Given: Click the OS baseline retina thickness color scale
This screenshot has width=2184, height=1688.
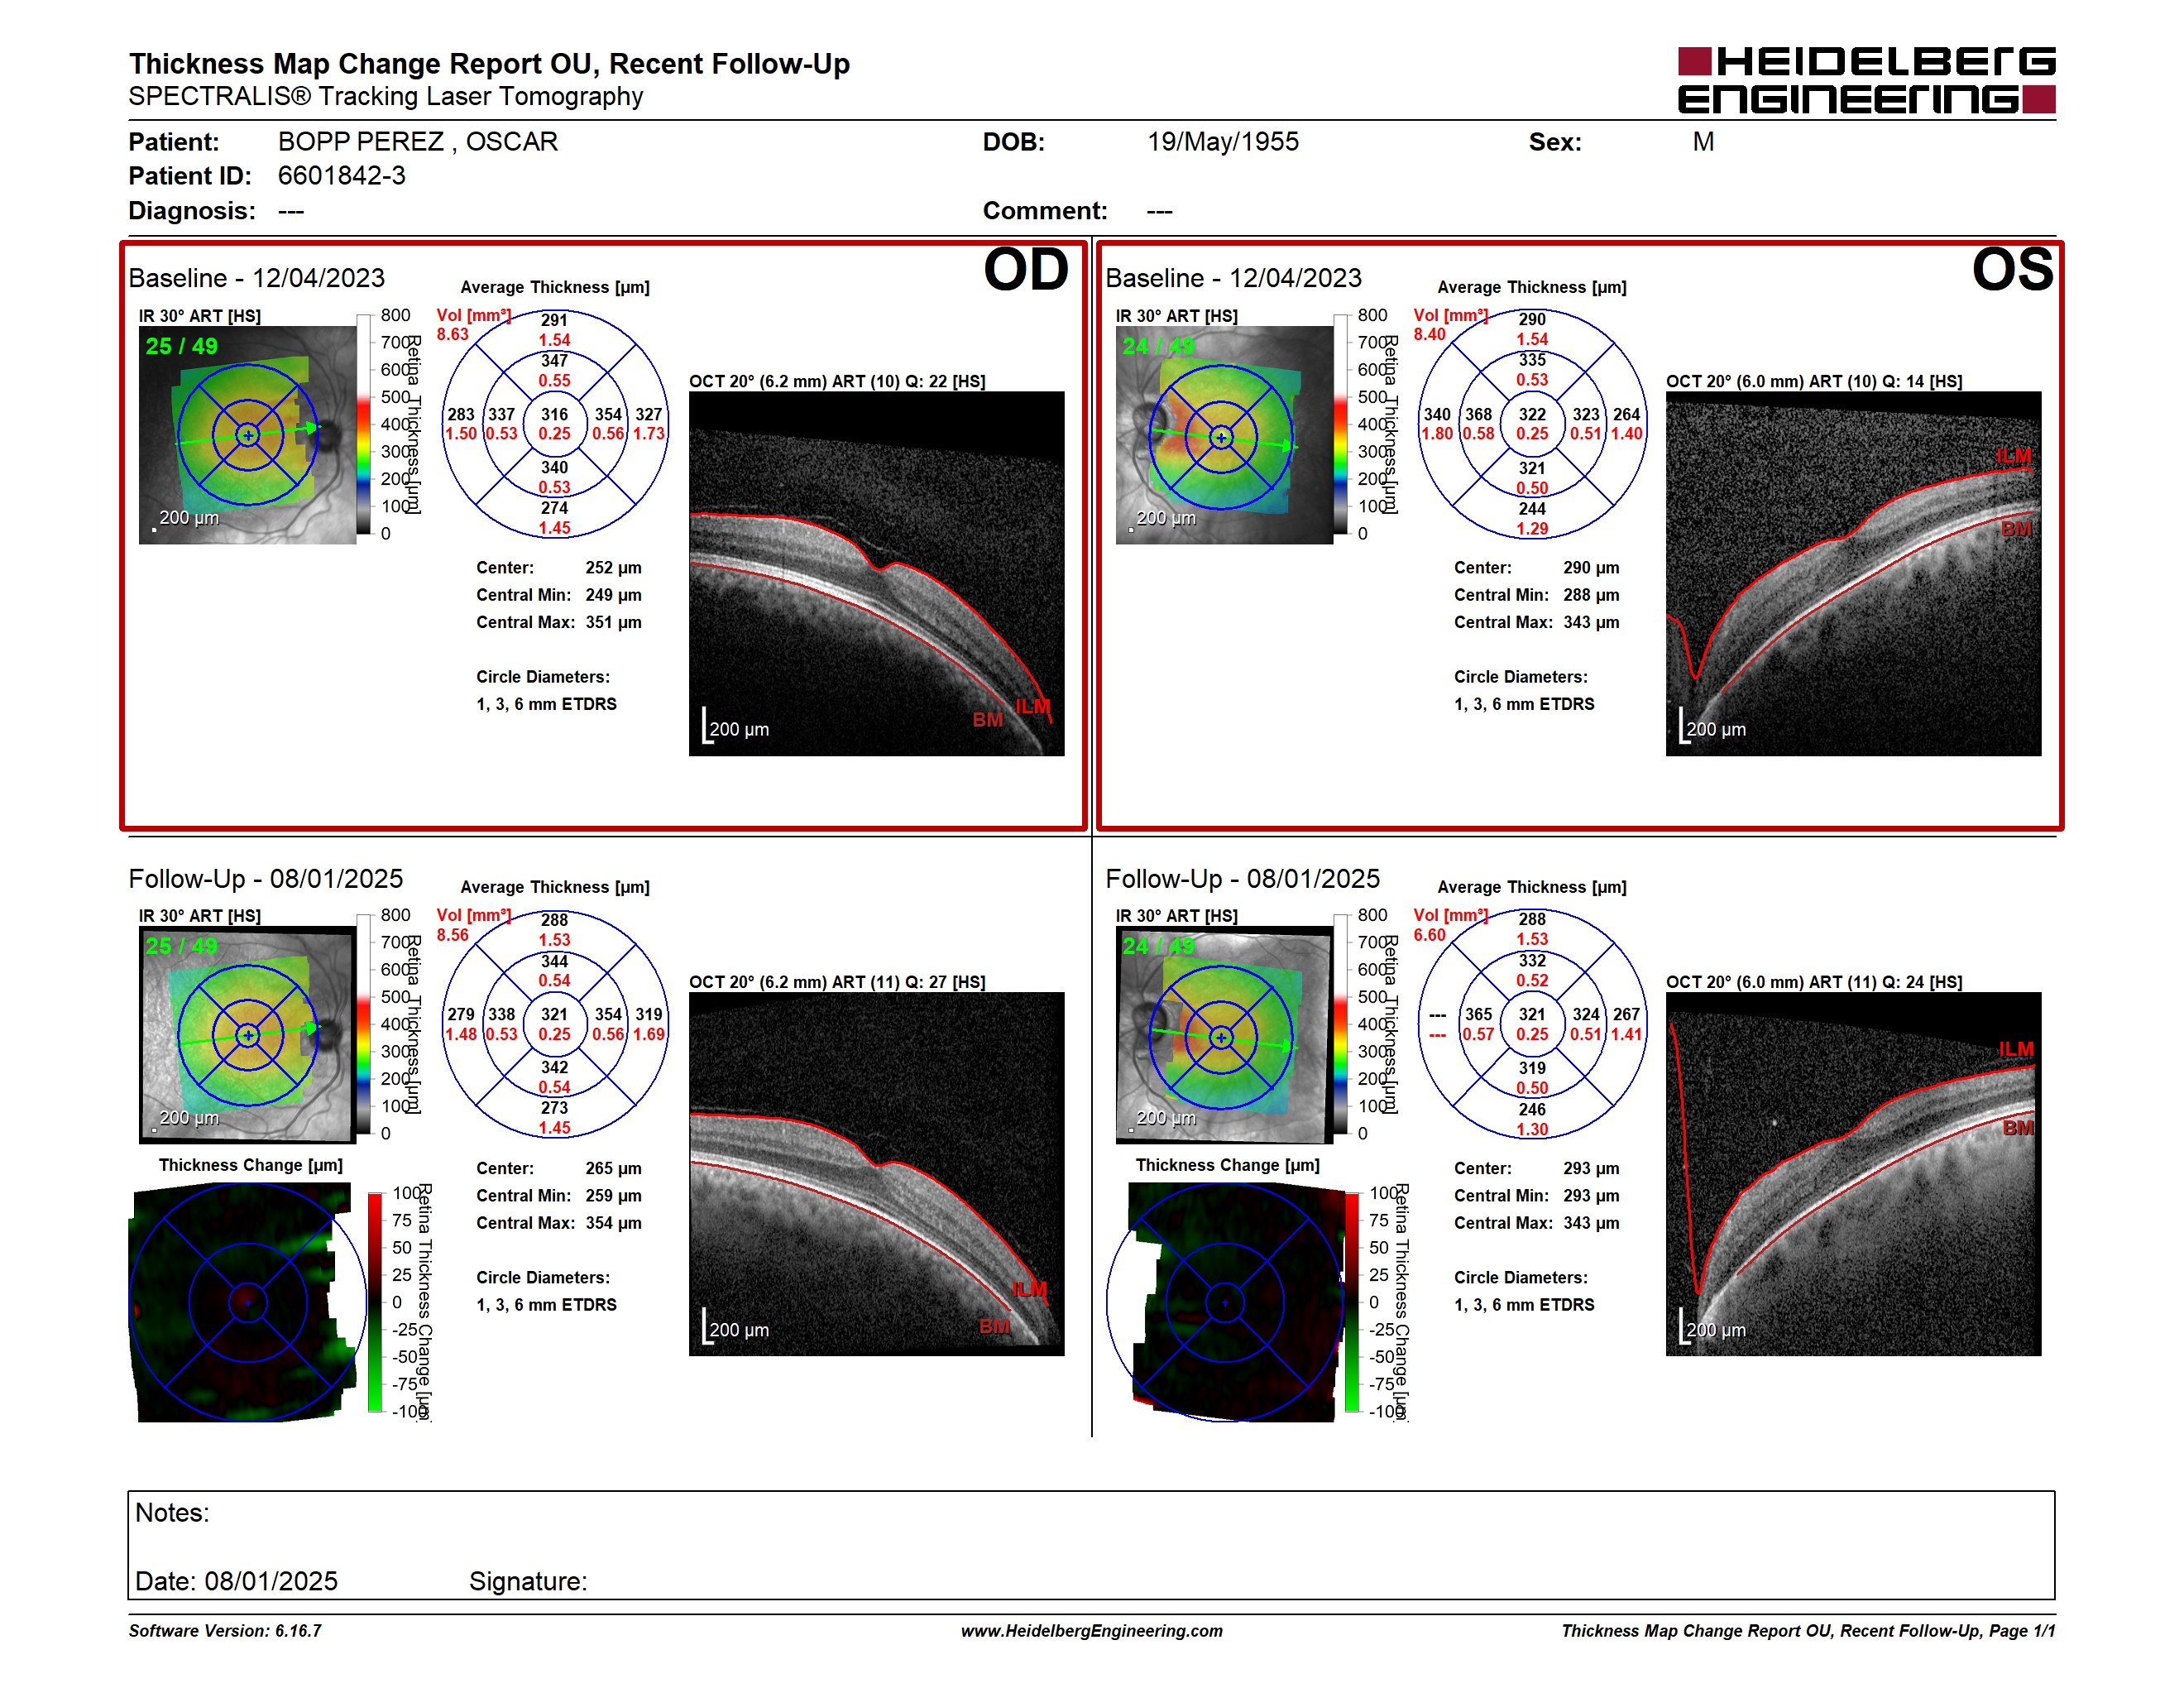Looking at the screenshot, I should [x=1342, y=425].
